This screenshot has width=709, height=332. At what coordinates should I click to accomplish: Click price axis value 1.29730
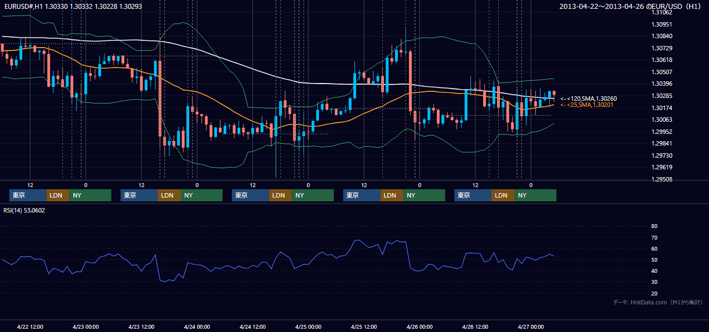[x=662, y=155]
